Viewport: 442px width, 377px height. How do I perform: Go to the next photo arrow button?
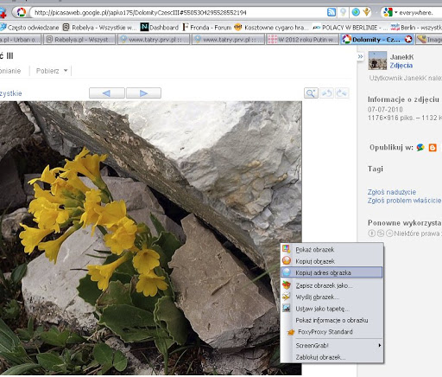pos(143,93)
